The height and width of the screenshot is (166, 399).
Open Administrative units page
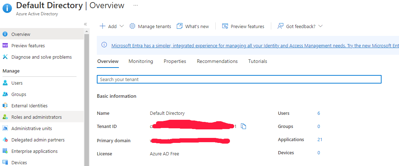click(x=42, y=128)
